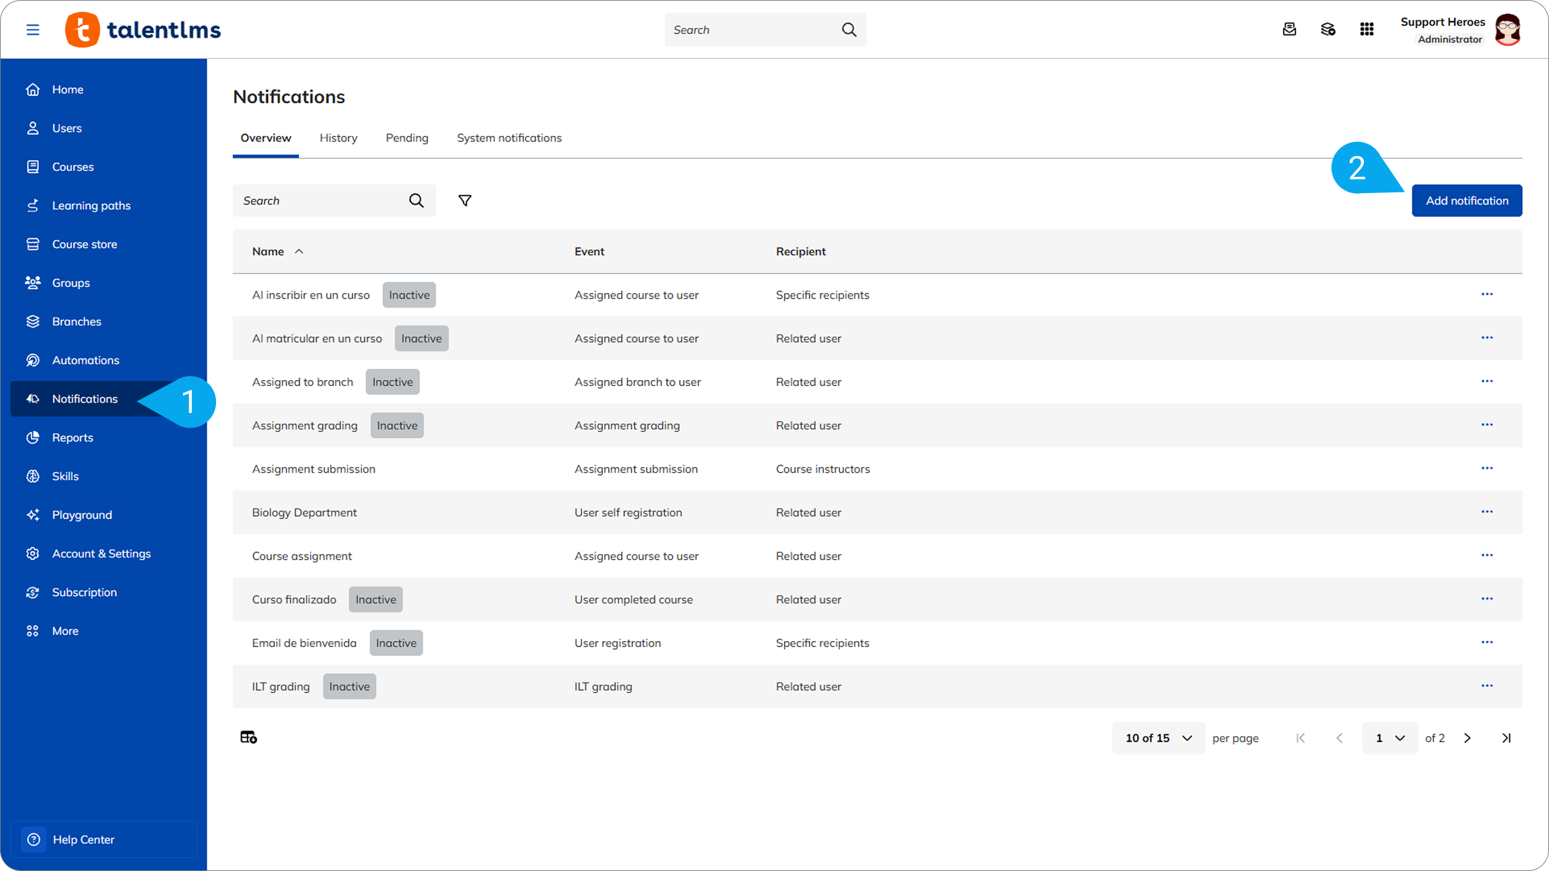Open the messages inbox icon in the header

[x=1289, y=30]
